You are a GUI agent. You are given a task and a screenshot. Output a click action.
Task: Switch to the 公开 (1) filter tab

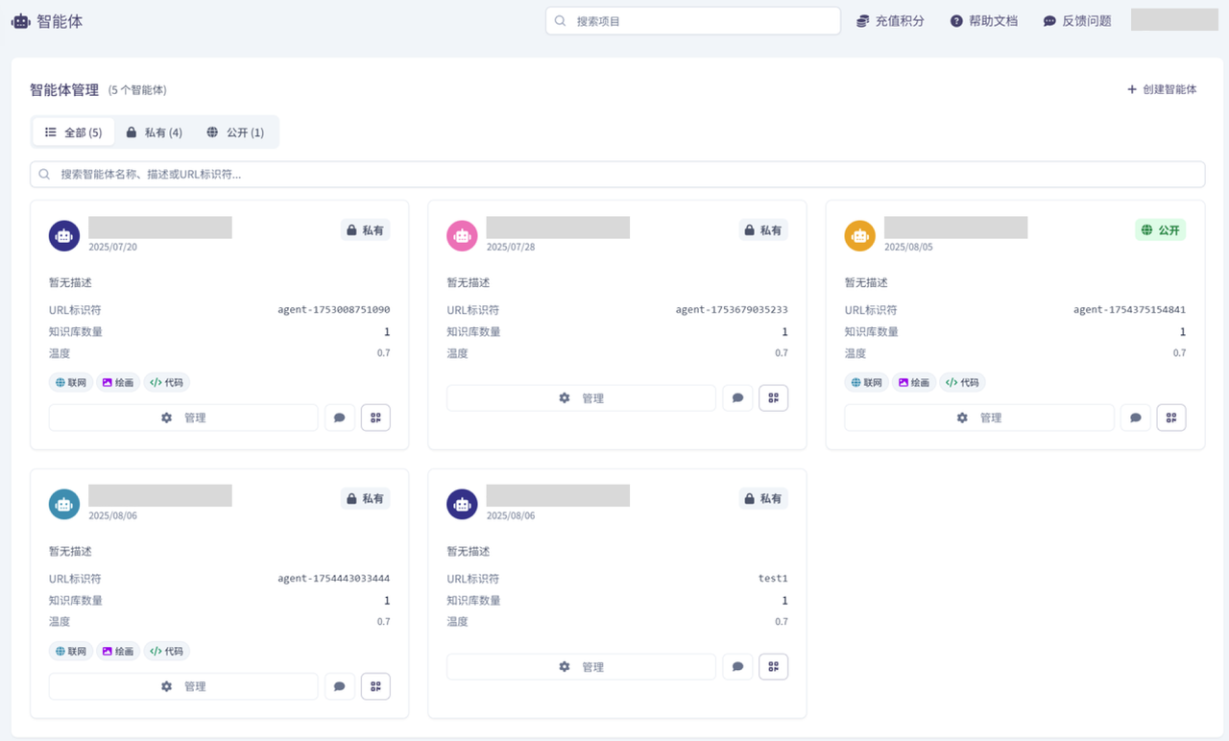[x=236, y=131]
